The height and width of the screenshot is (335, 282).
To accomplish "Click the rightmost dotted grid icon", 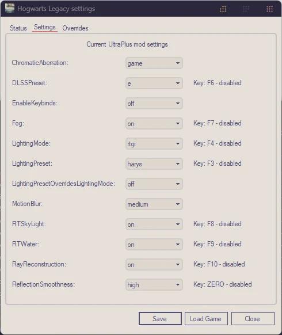I will [269, 9].
